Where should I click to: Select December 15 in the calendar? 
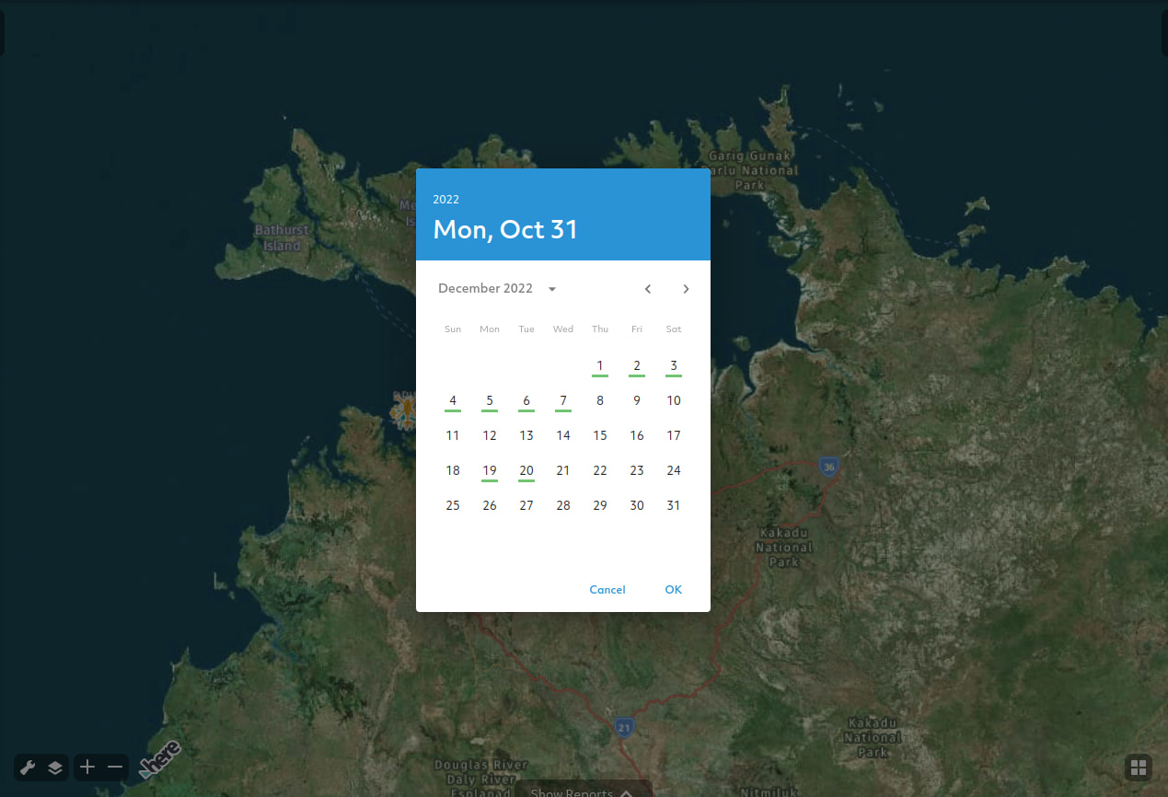[x=599, y=435]
